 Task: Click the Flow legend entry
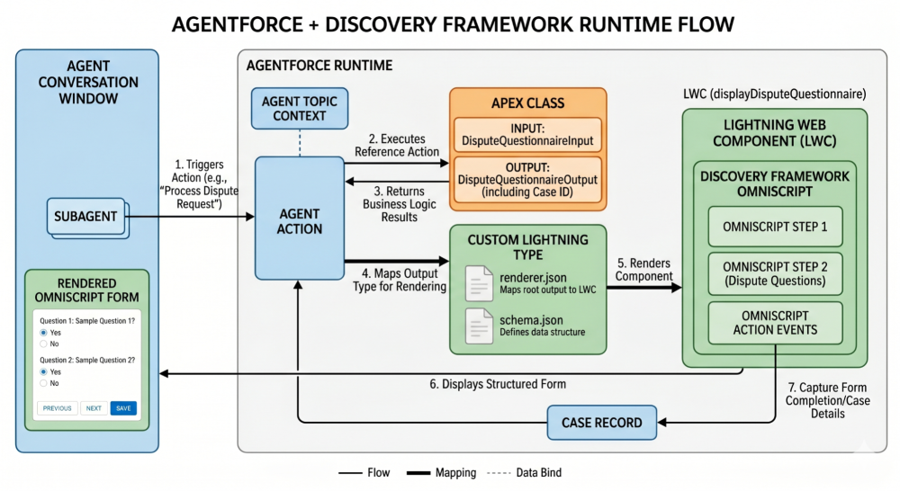[364, 473]
